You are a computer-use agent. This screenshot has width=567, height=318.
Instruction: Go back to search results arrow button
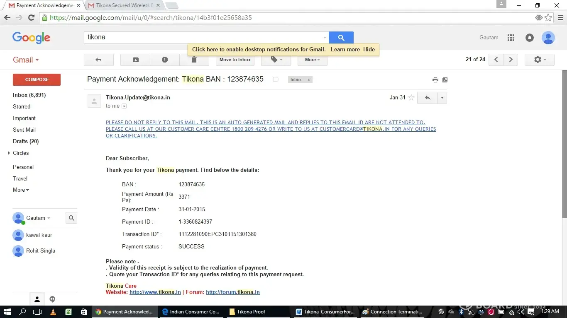click(x=98, y=60)
